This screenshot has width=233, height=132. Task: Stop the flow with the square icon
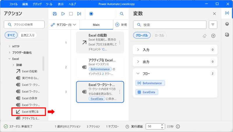(x=71, y=14)
